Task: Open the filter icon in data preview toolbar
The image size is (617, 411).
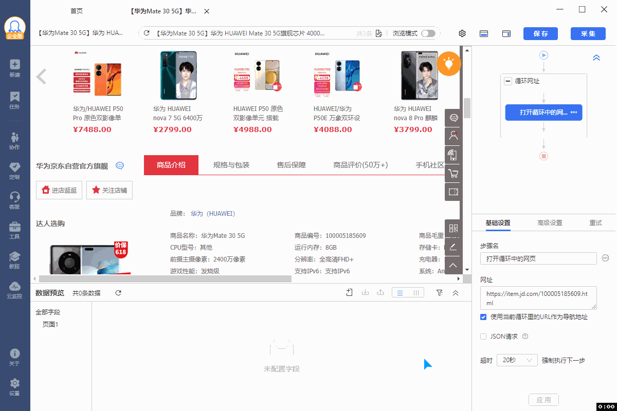Action: coord(440,293)
